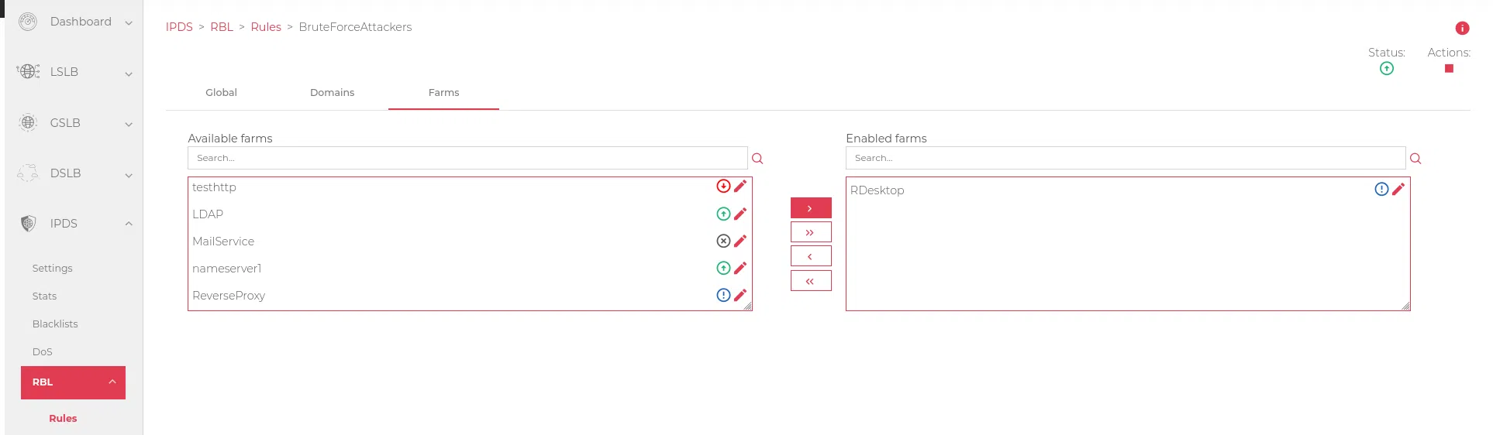Click the RDesktop edit pencil icon
The width and height of the screenshot is (1493, 435).
pos(1398,189)
